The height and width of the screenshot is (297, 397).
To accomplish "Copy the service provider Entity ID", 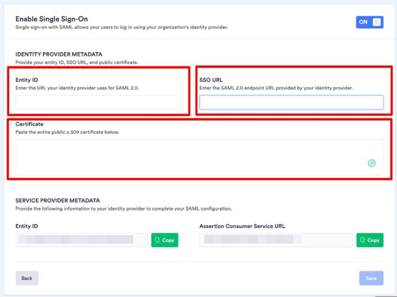I will tap(165, 240).
